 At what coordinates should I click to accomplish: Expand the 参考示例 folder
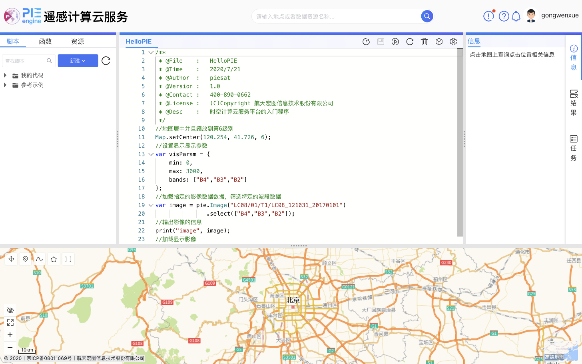coord(5,85)
